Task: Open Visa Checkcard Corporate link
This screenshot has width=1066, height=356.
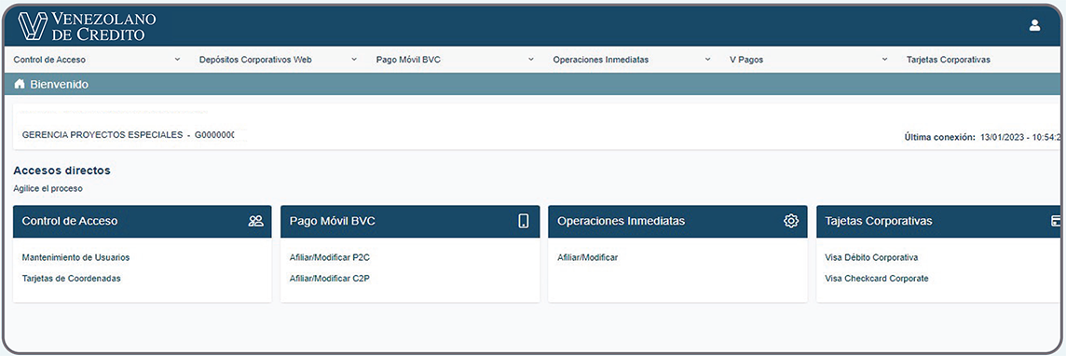Action: (x=876, y=278)
